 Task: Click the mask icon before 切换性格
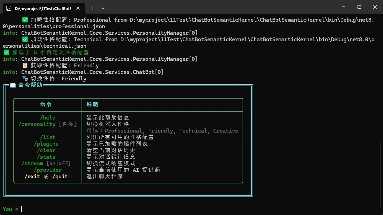click(x=25, y=79)
